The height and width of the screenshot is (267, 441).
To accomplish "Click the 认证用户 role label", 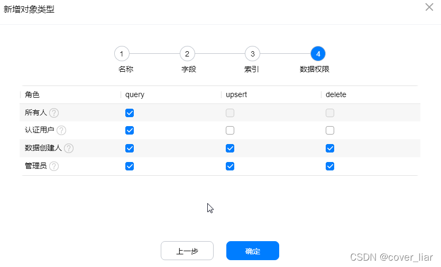I will tap(39, 130).
